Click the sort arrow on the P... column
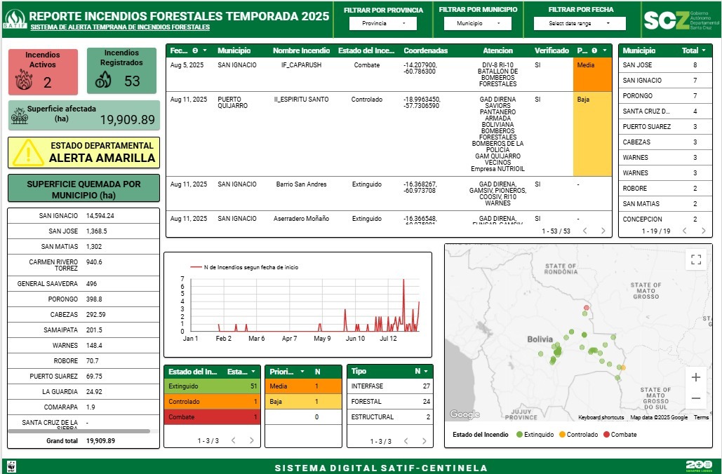The height and width of the screenshot is (474, 722). [605, 50]
